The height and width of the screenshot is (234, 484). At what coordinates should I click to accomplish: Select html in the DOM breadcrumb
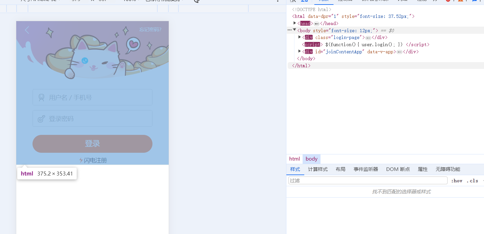294,159
